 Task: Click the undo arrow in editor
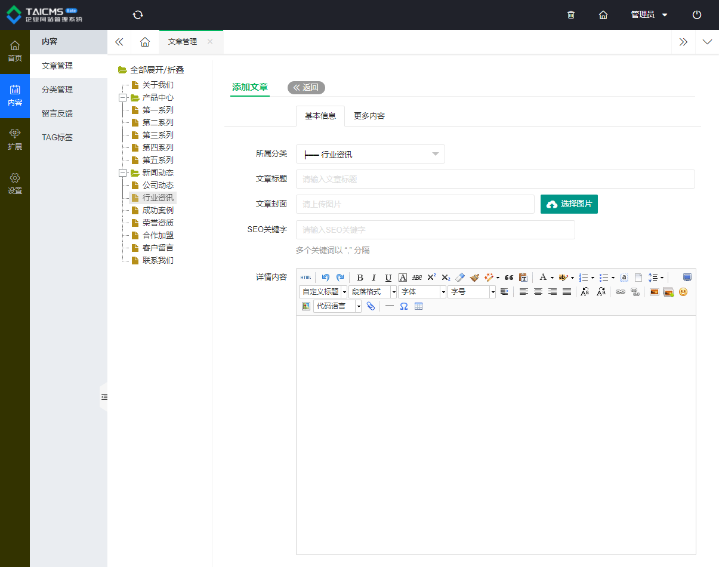tap(326, 278)
